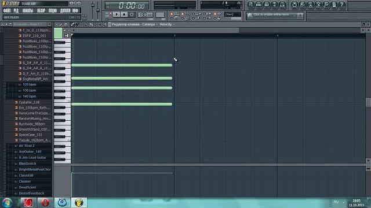This screenshot has height=208, width=371.
Task: Open FL Studio from the Windows taskbar
Action: 79,203
